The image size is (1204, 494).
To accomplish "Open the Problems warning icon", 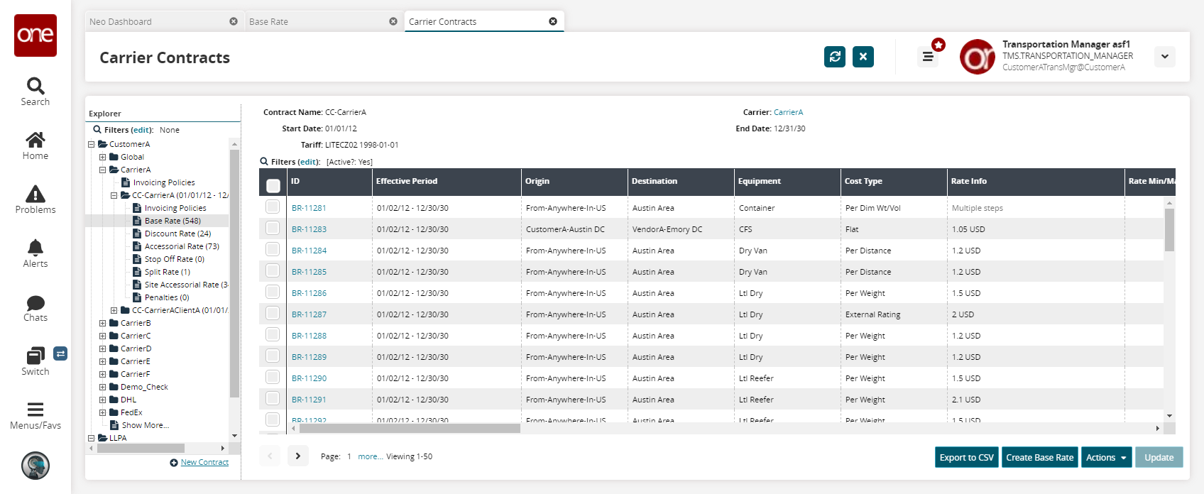I will pyautogui.click(x=35, y=194).
